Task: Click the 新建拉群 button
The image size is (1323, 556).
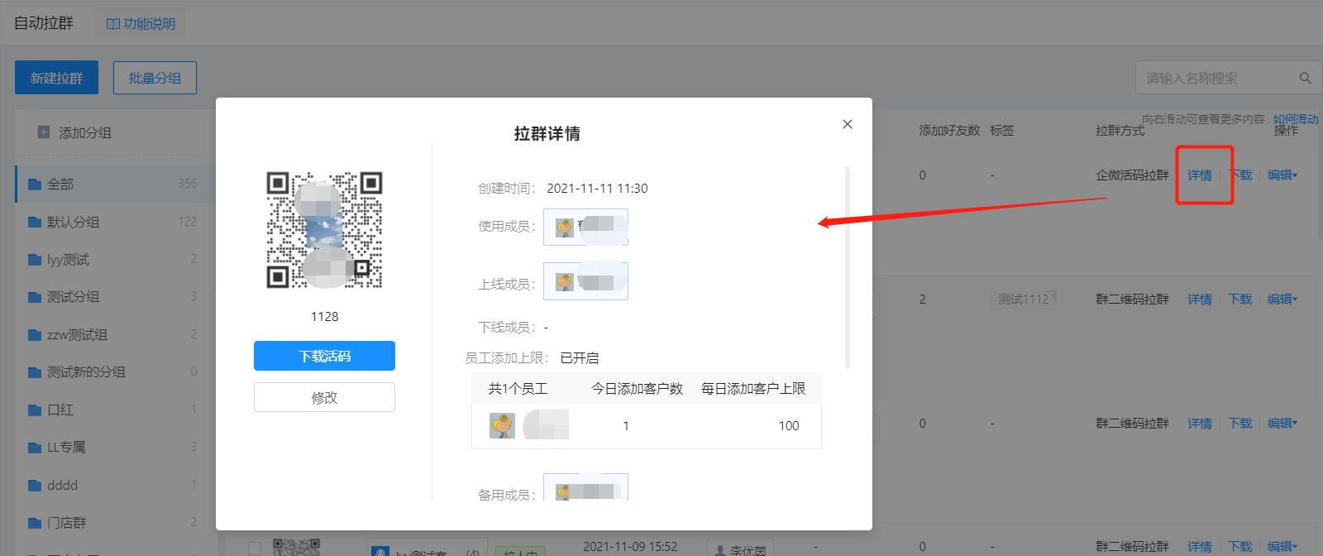Action: (56, 78)
